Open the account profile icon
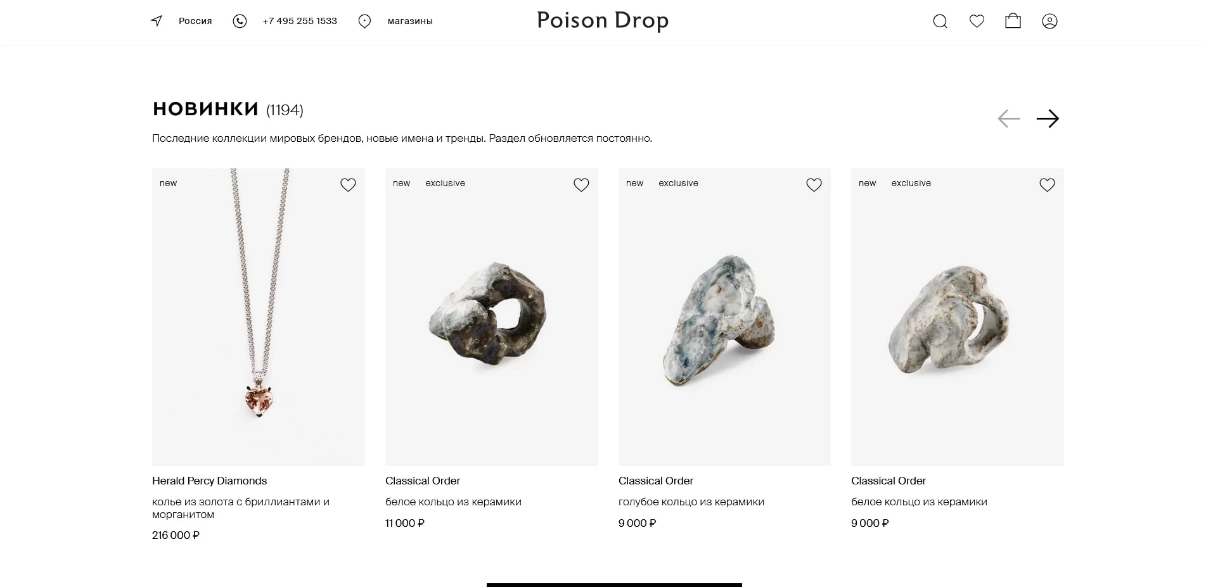This screenshot has width=1206, height=587. (1049, 21)
